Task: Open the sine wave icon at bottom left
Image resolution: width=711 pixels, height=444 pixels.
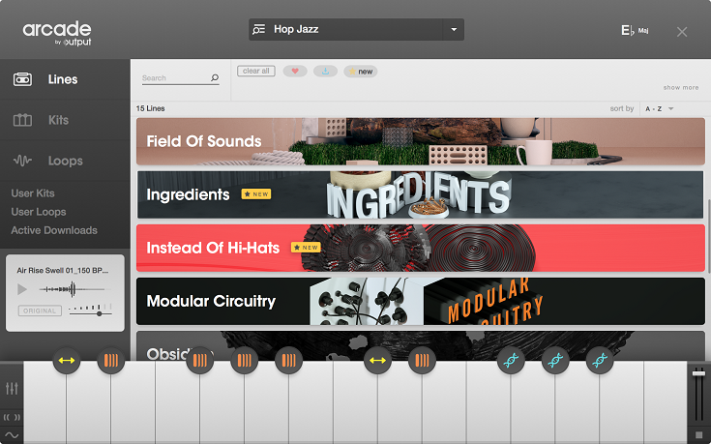Action: 12,435
